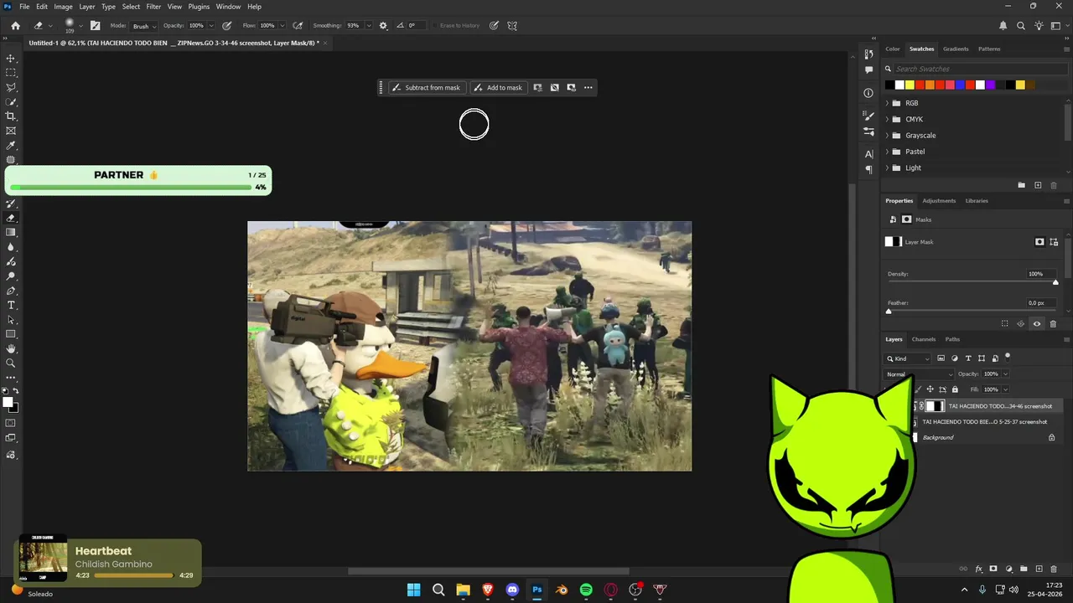Create a new layer in Layers panel

pos(1039,569)
